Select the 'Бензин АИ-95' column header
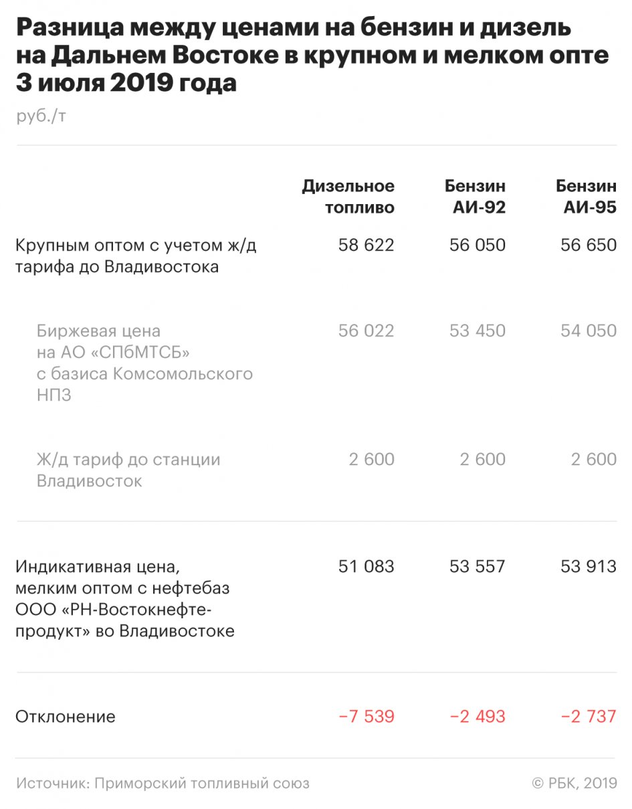 [586, 197]
